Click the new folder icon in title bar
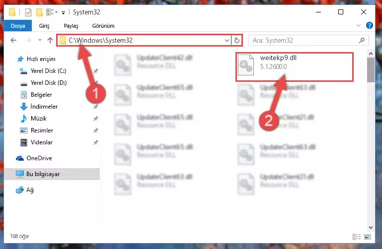 pos(39,12)
